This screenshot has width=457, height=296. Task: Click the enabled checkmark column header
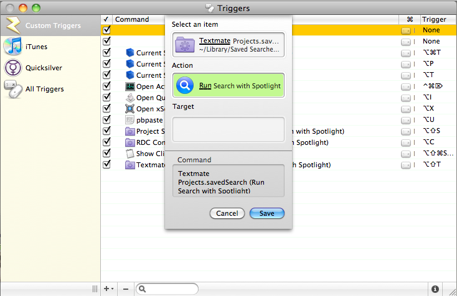tap(106, 19)
